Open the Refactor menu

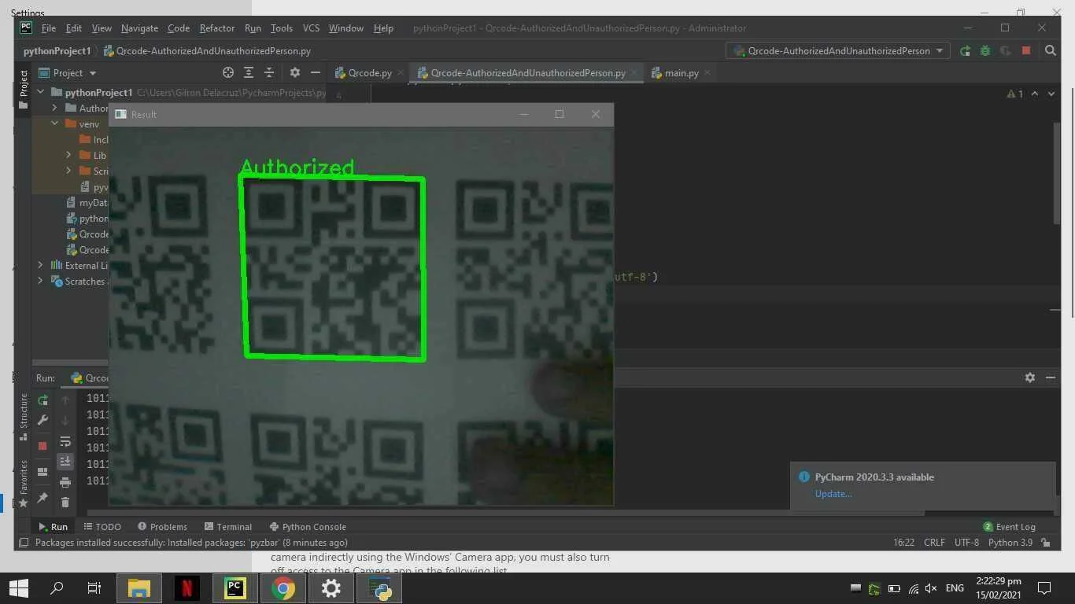coord(217,28)
